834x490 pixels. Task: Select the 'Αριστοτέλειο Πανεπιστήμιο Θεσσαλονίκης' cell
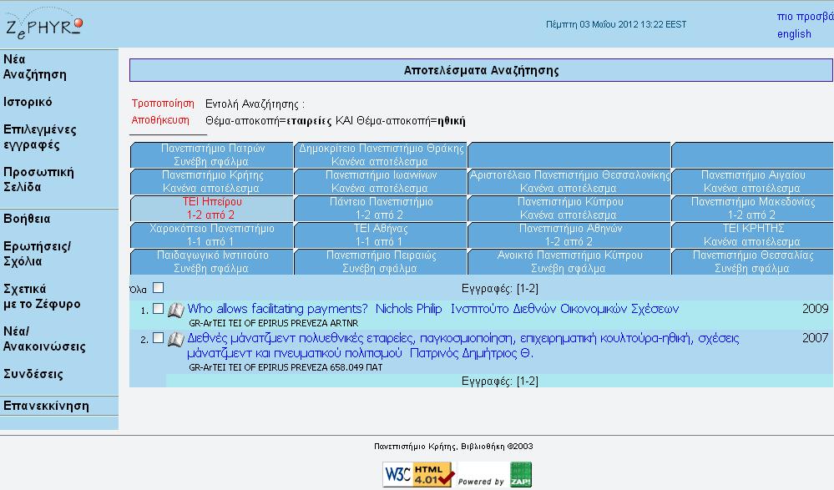[569, 181]
